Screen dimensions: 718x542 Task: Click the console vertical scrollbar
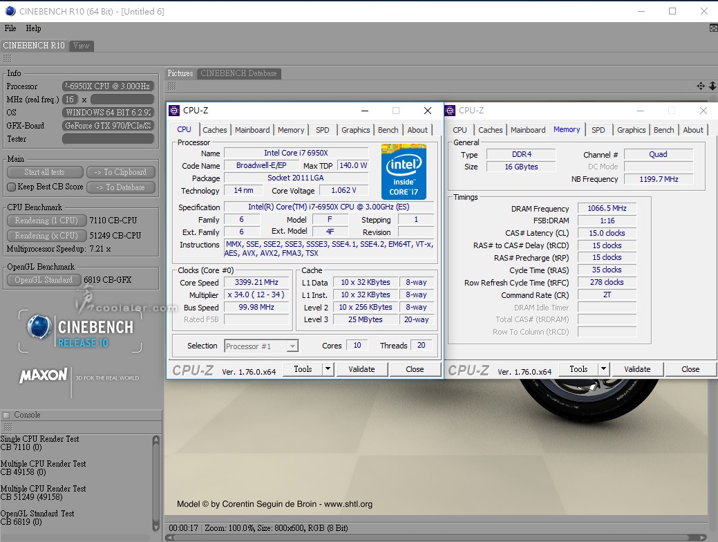click(156, 483)
